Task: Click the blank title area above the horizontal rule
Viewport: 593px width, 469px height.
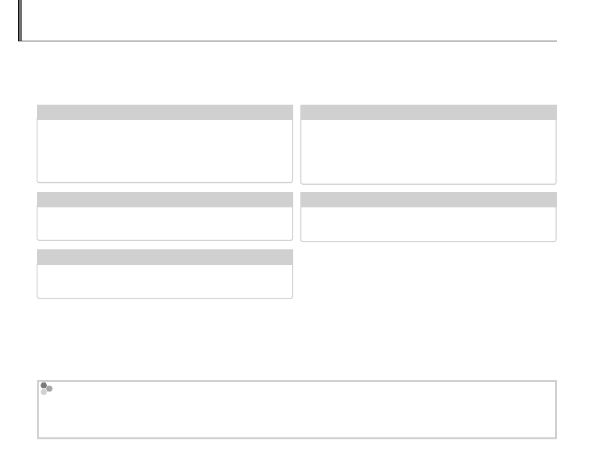Action: (x=291, y=19)
